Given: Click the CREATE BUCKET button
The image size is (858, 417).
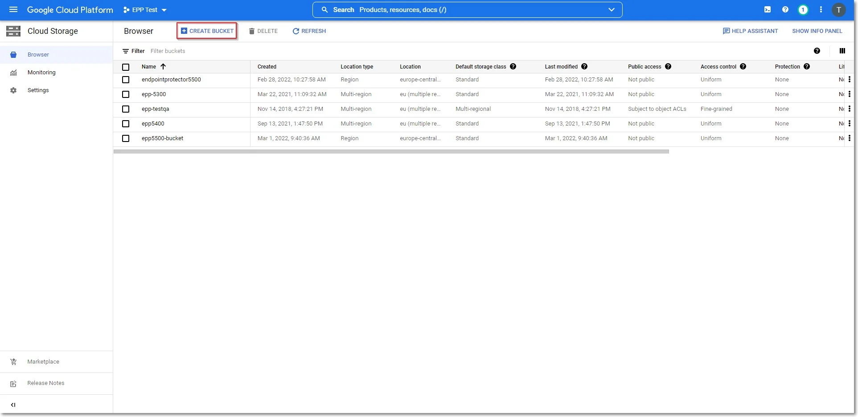Looking at the screenshot, I should pos(207,31).
